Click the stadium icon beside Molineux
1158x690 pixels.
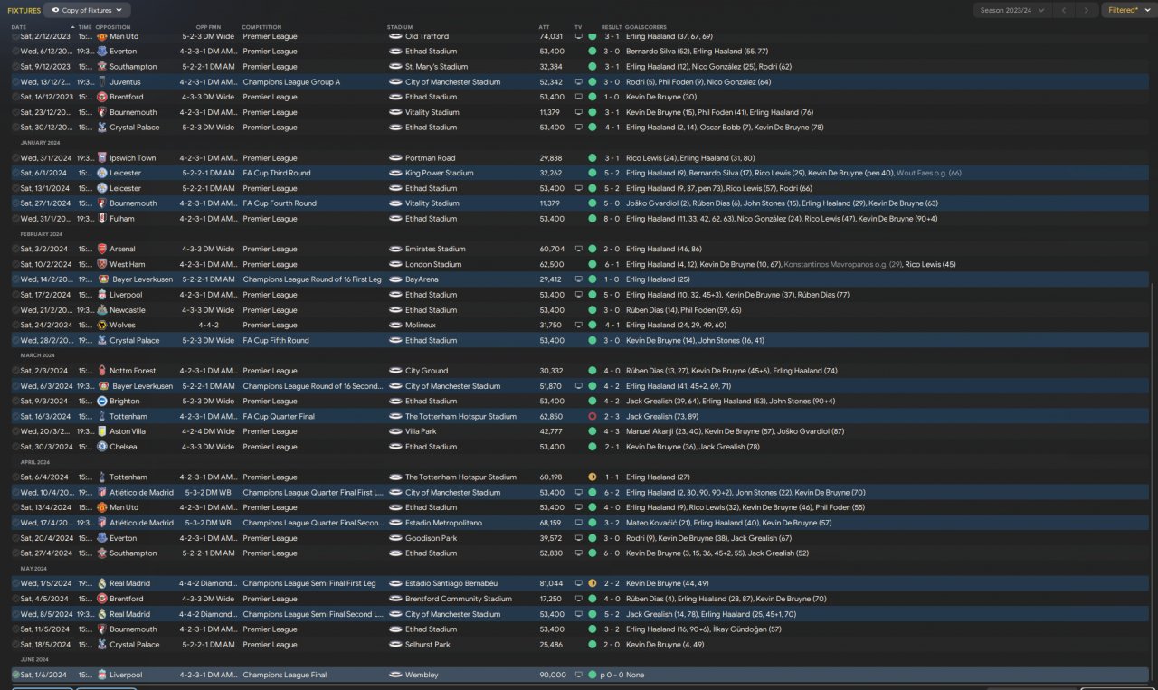point(395,325)
